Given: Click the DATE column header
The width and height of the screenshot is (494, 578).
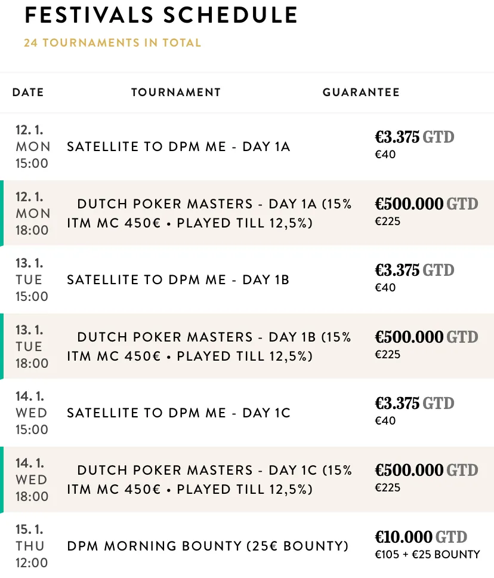Looking at the screenshot, I should tap(28, 93).
